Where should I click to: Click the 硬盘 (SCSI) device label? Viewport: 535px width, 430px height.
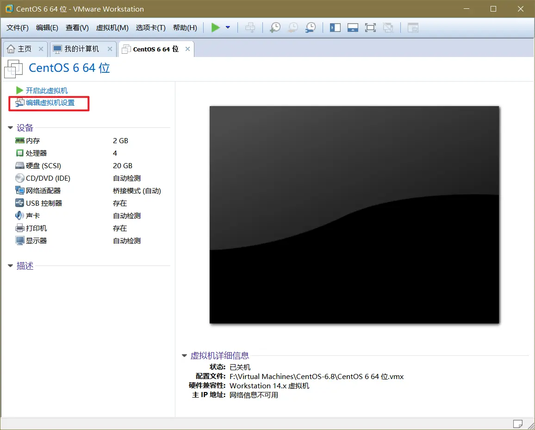tap(44, 165)
